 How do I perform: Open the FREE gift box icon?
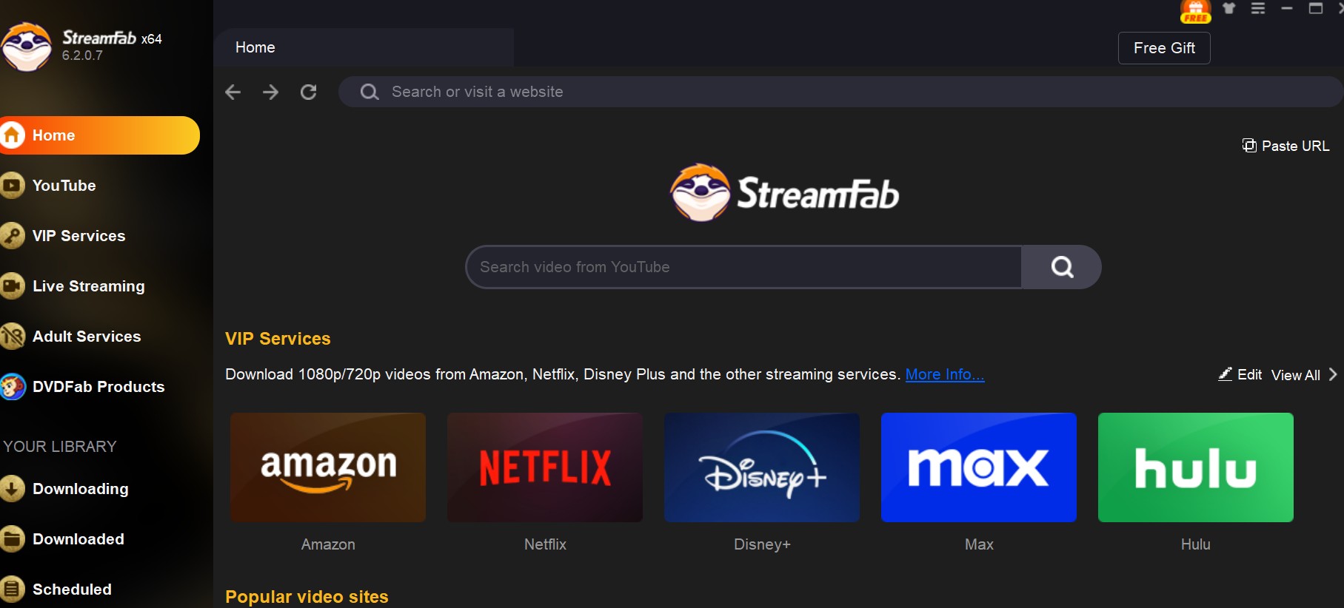coord(1195,11)
